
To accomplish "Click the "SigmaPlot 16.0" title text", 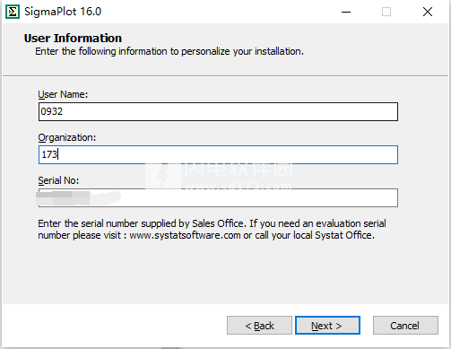I will click(x=63, y=12).
